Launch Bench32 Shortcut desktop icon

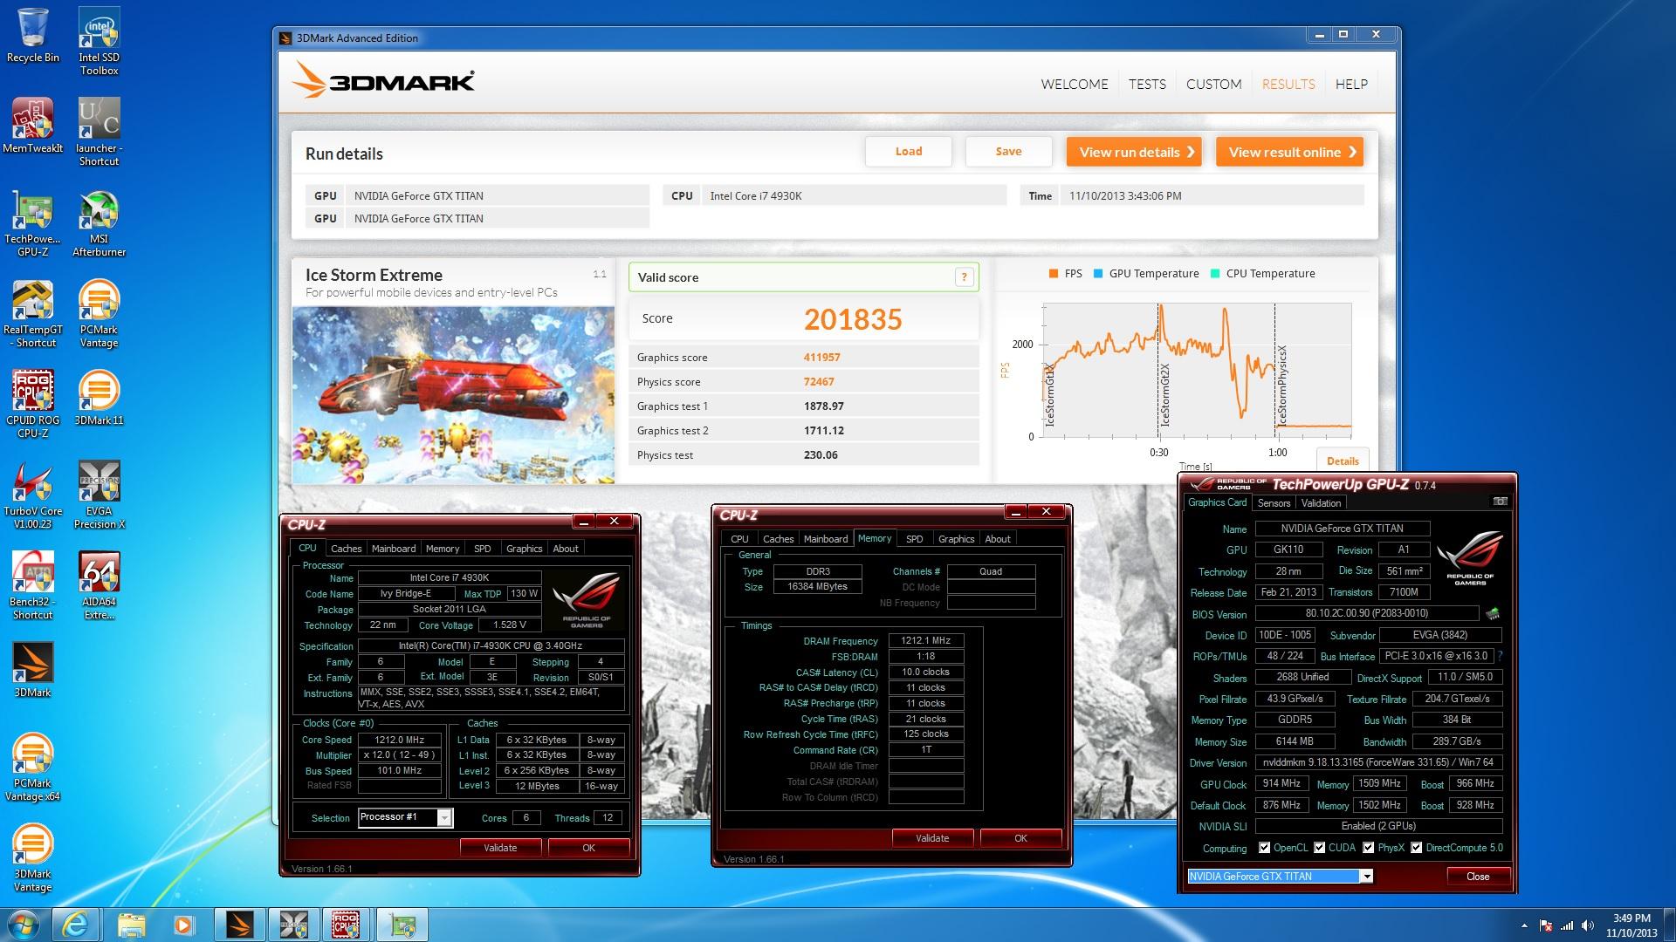pos(32,585)
